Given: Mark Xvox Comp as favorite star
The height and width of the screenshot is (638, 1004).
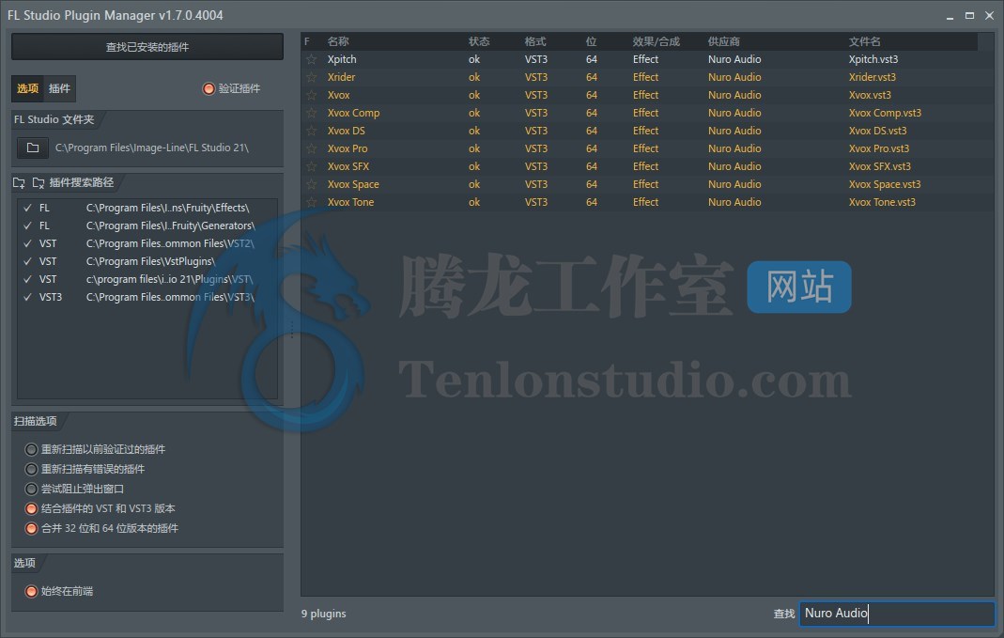Looking at the screenshot, I should click(311, 113).
